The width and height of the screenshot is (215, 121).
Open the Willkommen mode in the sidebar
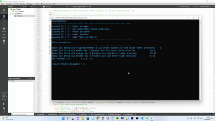pyautogui.click(x=4, y=11)
